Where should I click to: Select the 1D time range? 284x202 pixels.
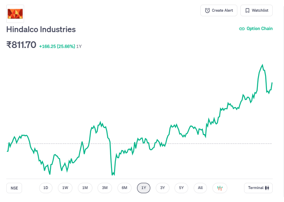point(46,188)
